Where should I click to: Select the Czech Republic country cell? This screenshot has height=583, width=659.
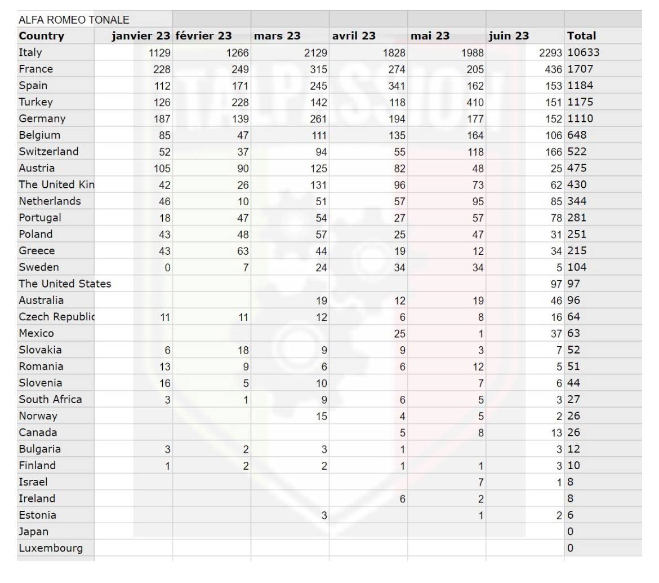pos(55,317)
